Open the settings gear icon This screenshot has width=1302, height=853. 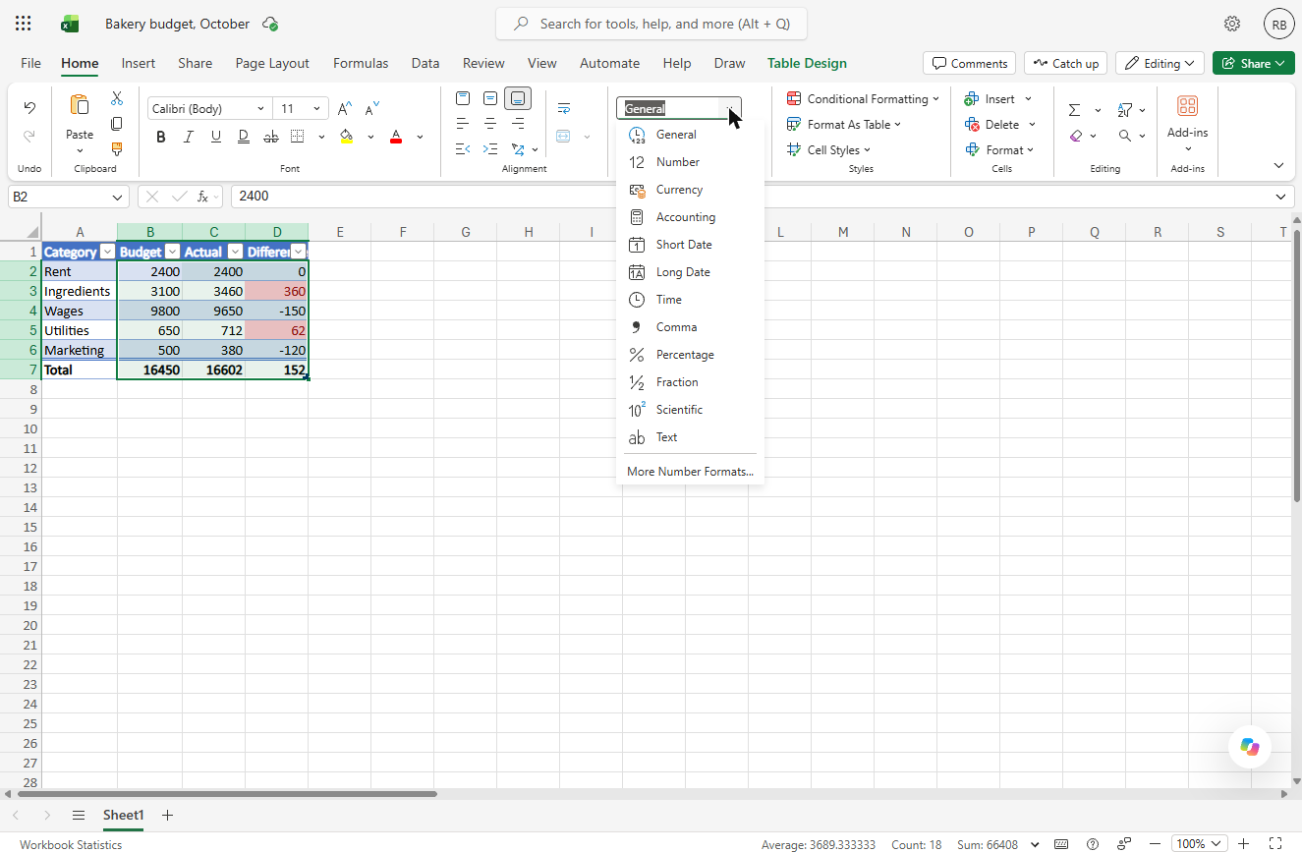pos(1231,24)
